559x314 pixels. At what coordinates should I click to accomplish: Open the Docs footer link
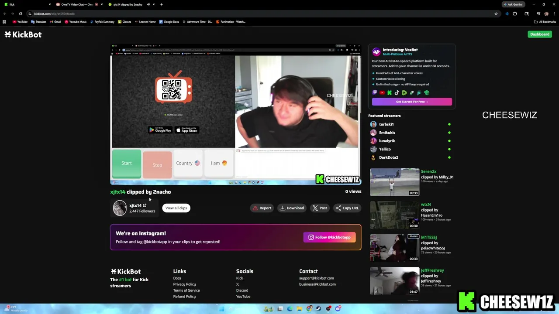tap(177, 278)
